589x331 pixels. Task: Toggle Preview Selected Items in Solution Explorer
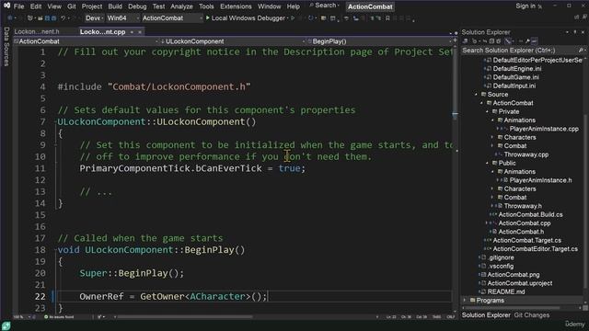[x=535, y=41]
